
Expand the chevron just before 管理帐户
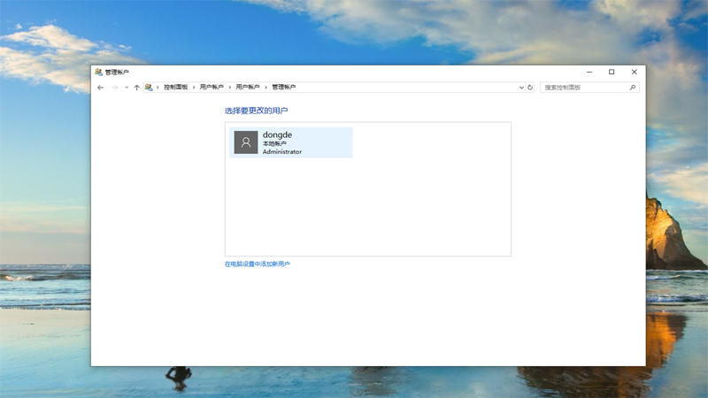tap(265, 88)
